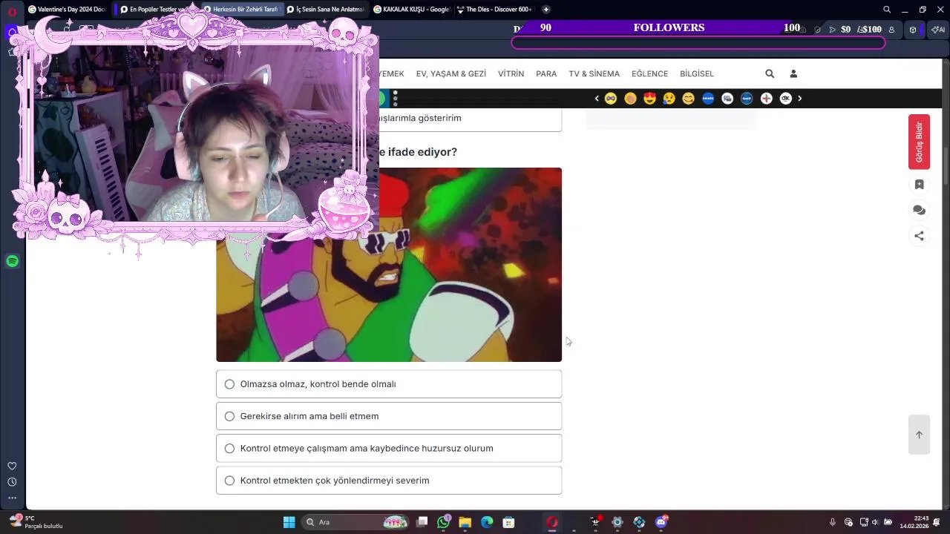Click the scroll-to-top arrow button
Viewport: 950px width, 534px height.
[x=919, y=435]
